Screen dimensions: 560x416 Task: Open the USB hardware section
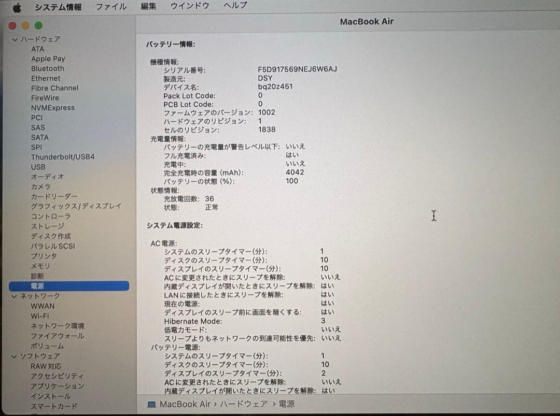[38, 167]
